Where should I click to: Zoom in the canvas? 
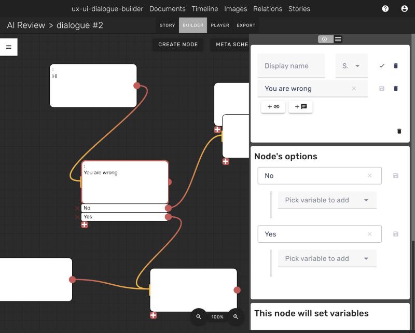(236, 316)
